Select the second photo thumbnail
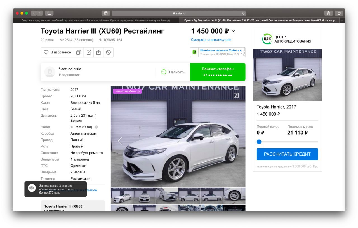358x228 pixels. [x=144, y=196]
